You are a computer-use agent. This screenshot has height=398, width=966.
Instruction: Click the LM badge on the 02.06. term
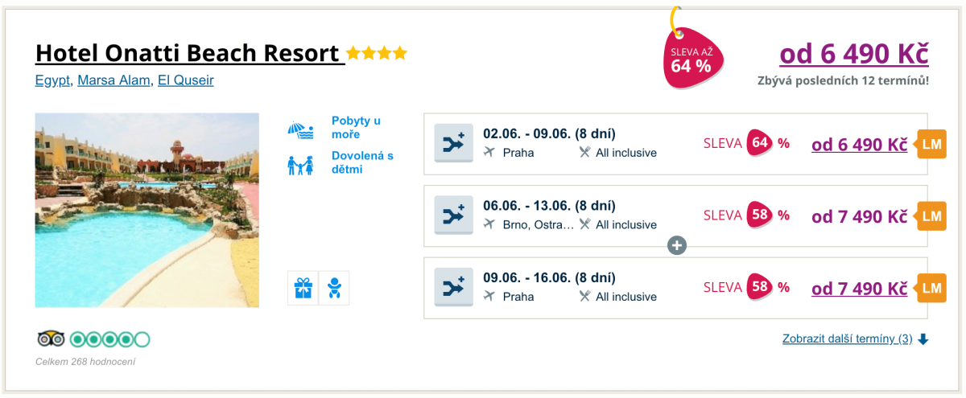pos(931,145)
